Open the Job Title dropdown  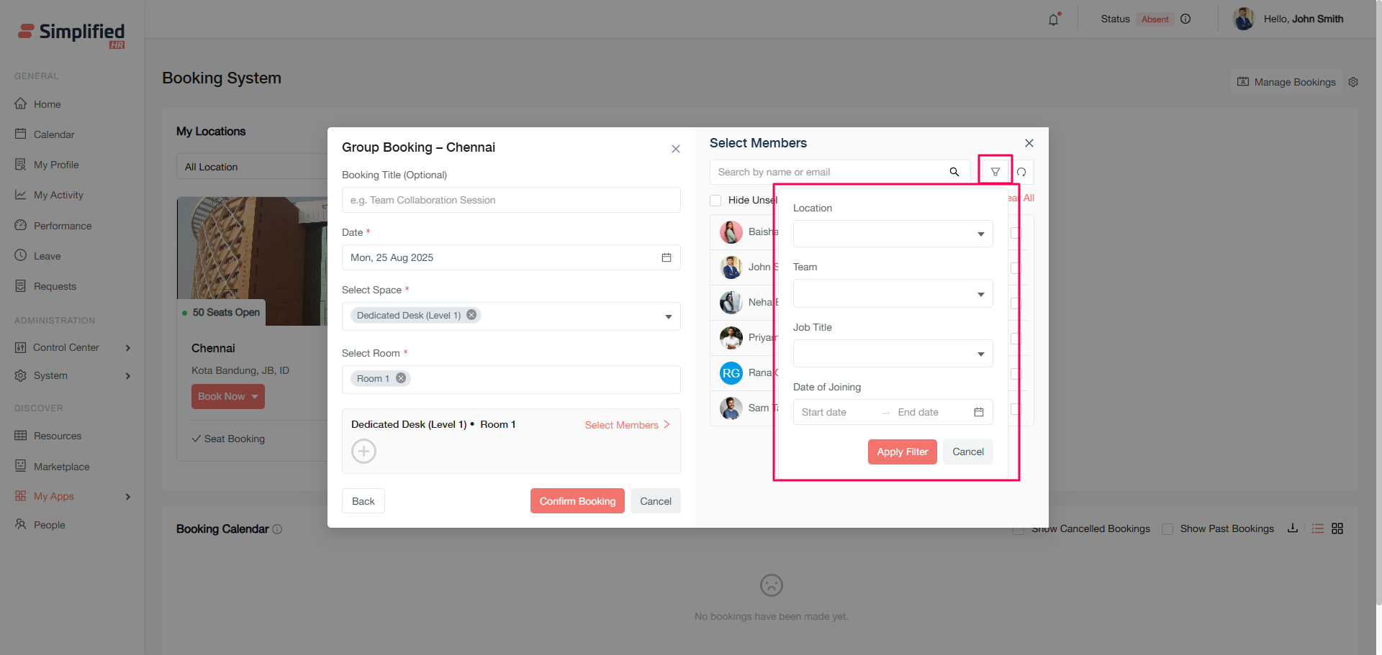point(893,354)
